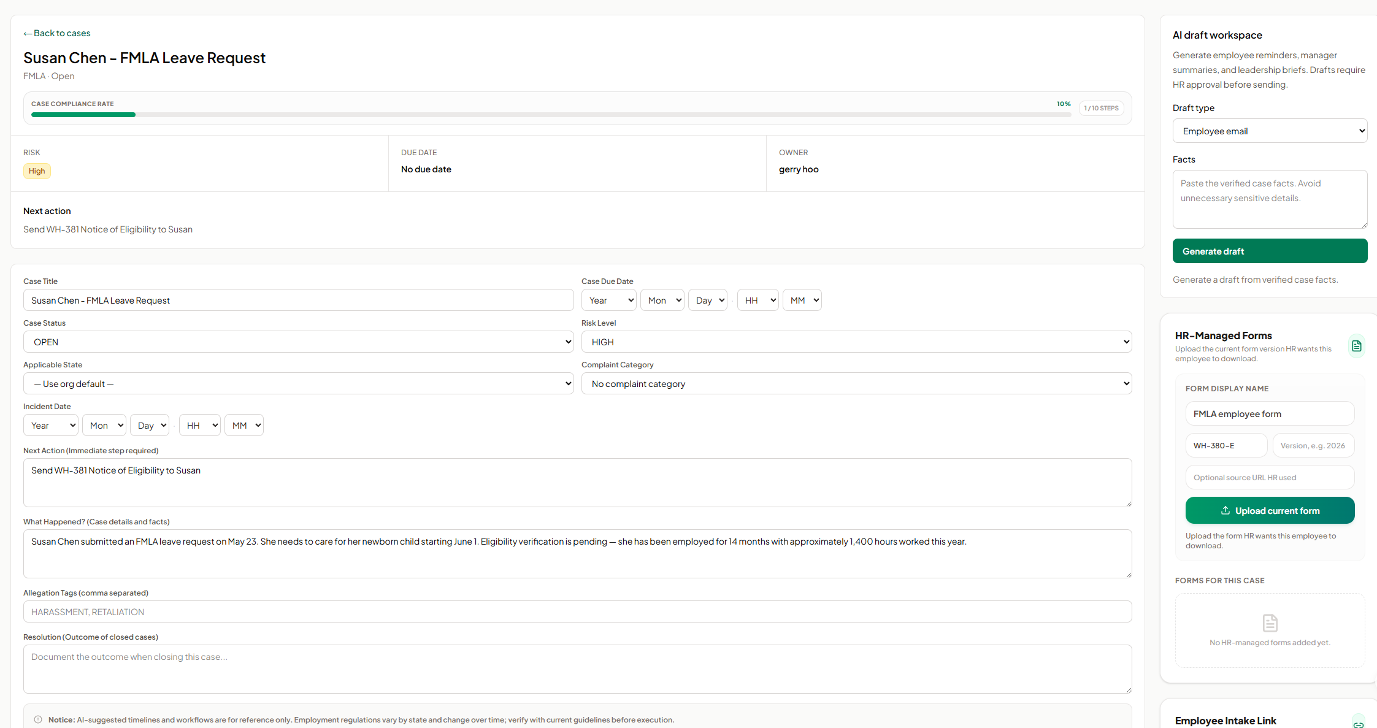Image resolution: width=1377 pixels, height=728 pixels.
Task: Click the notice info icon
Action: point(38,719)
